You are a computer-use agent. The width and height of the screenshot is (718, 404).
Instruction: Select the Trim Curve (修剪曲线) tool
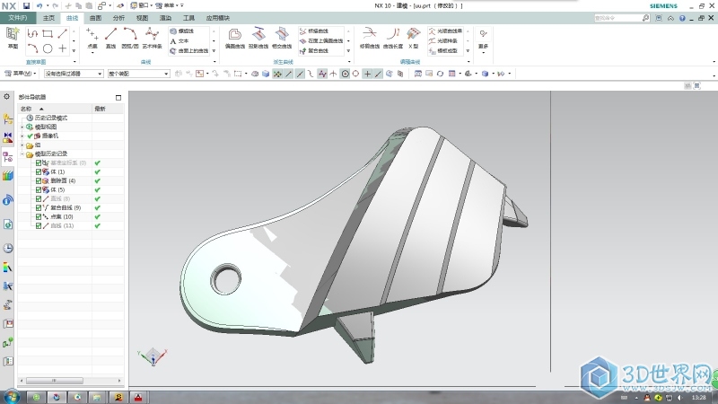click(369, 35)
